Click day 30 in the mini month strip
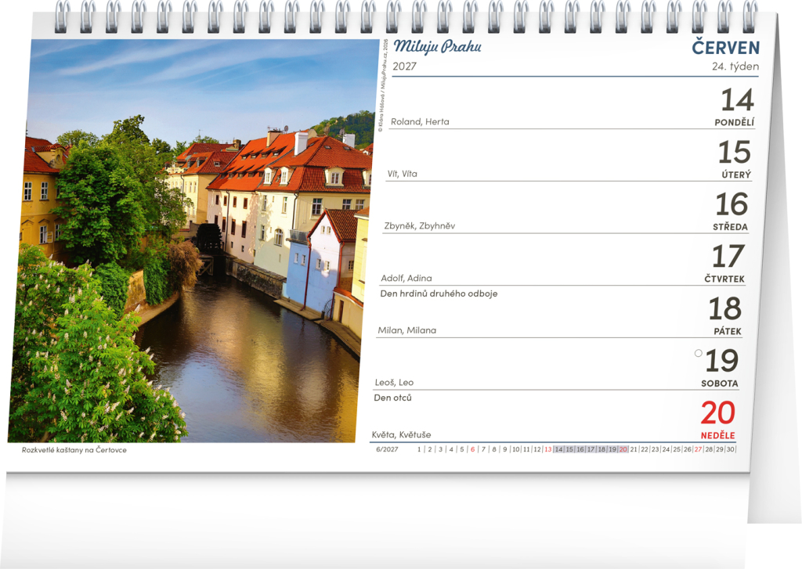 tap(731, 449)
